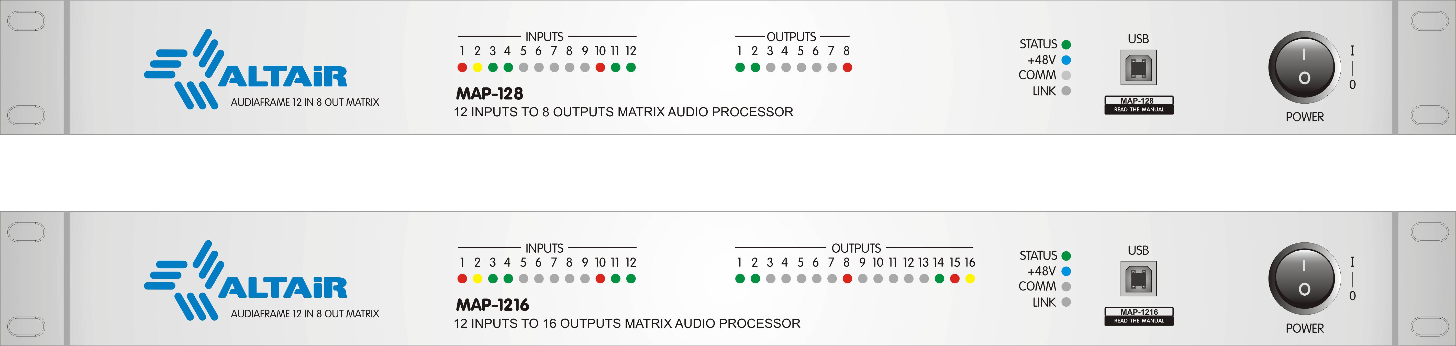
Task: Click the red input 10 LED on MAP-128
Action: pos(600,68)
